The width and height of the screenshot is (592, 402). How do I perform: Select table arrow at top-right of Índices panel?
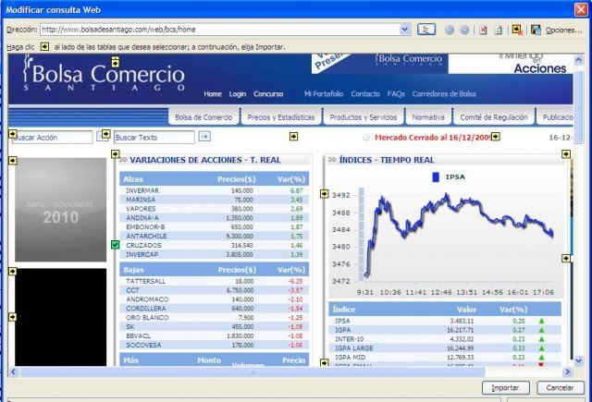[566, 153]
